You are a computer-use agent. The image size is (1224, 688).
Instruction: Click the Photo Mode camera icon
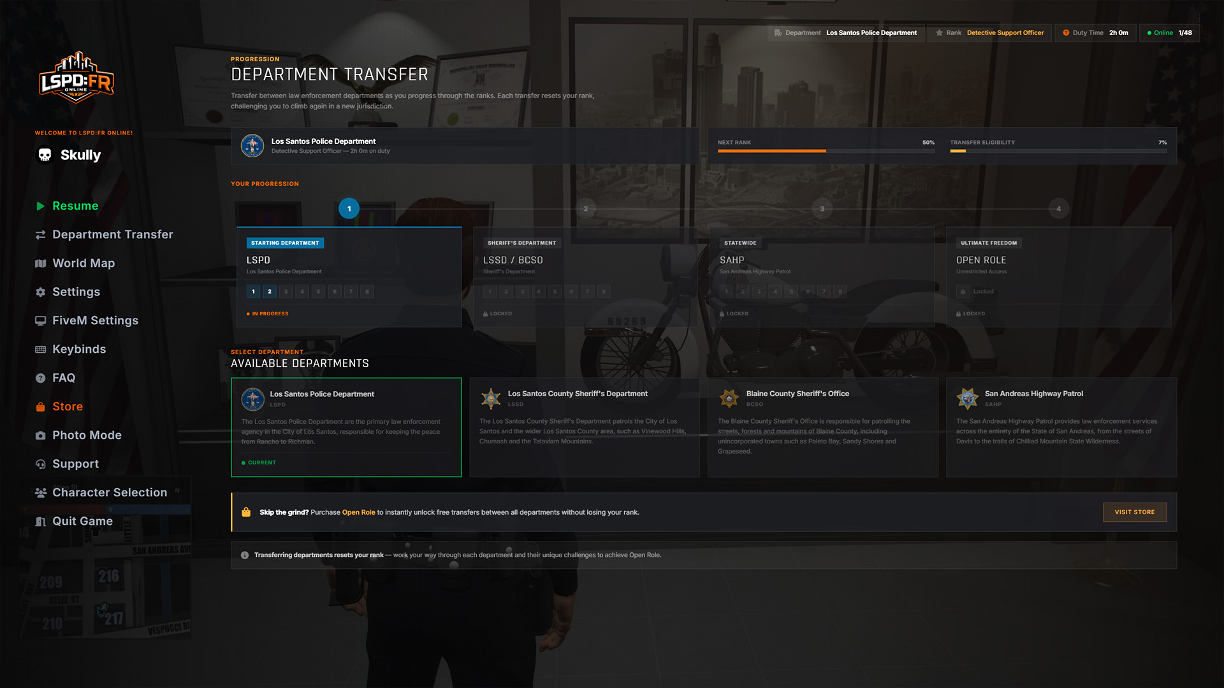coord(40,435)
